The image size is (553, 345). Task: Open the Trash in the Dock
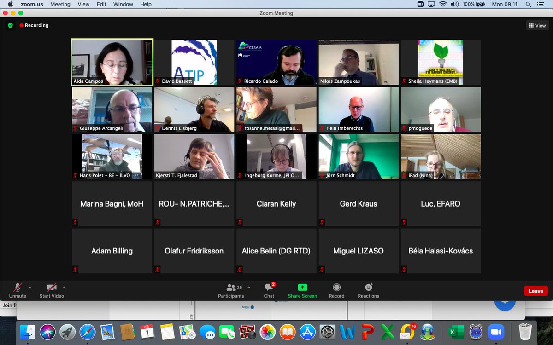pyautogui.click(x=525, y=331)
